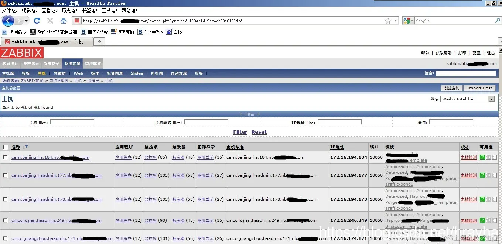This screenshot has width=502, height=244.
Task: Click the 主机 like filter field
Action: click(72, 122)
